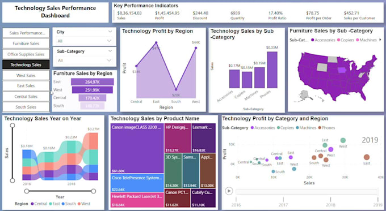Click the Profit Ratio value 17.40%
The height and width of the screenshot is (211, 386).
pos(275,13)
